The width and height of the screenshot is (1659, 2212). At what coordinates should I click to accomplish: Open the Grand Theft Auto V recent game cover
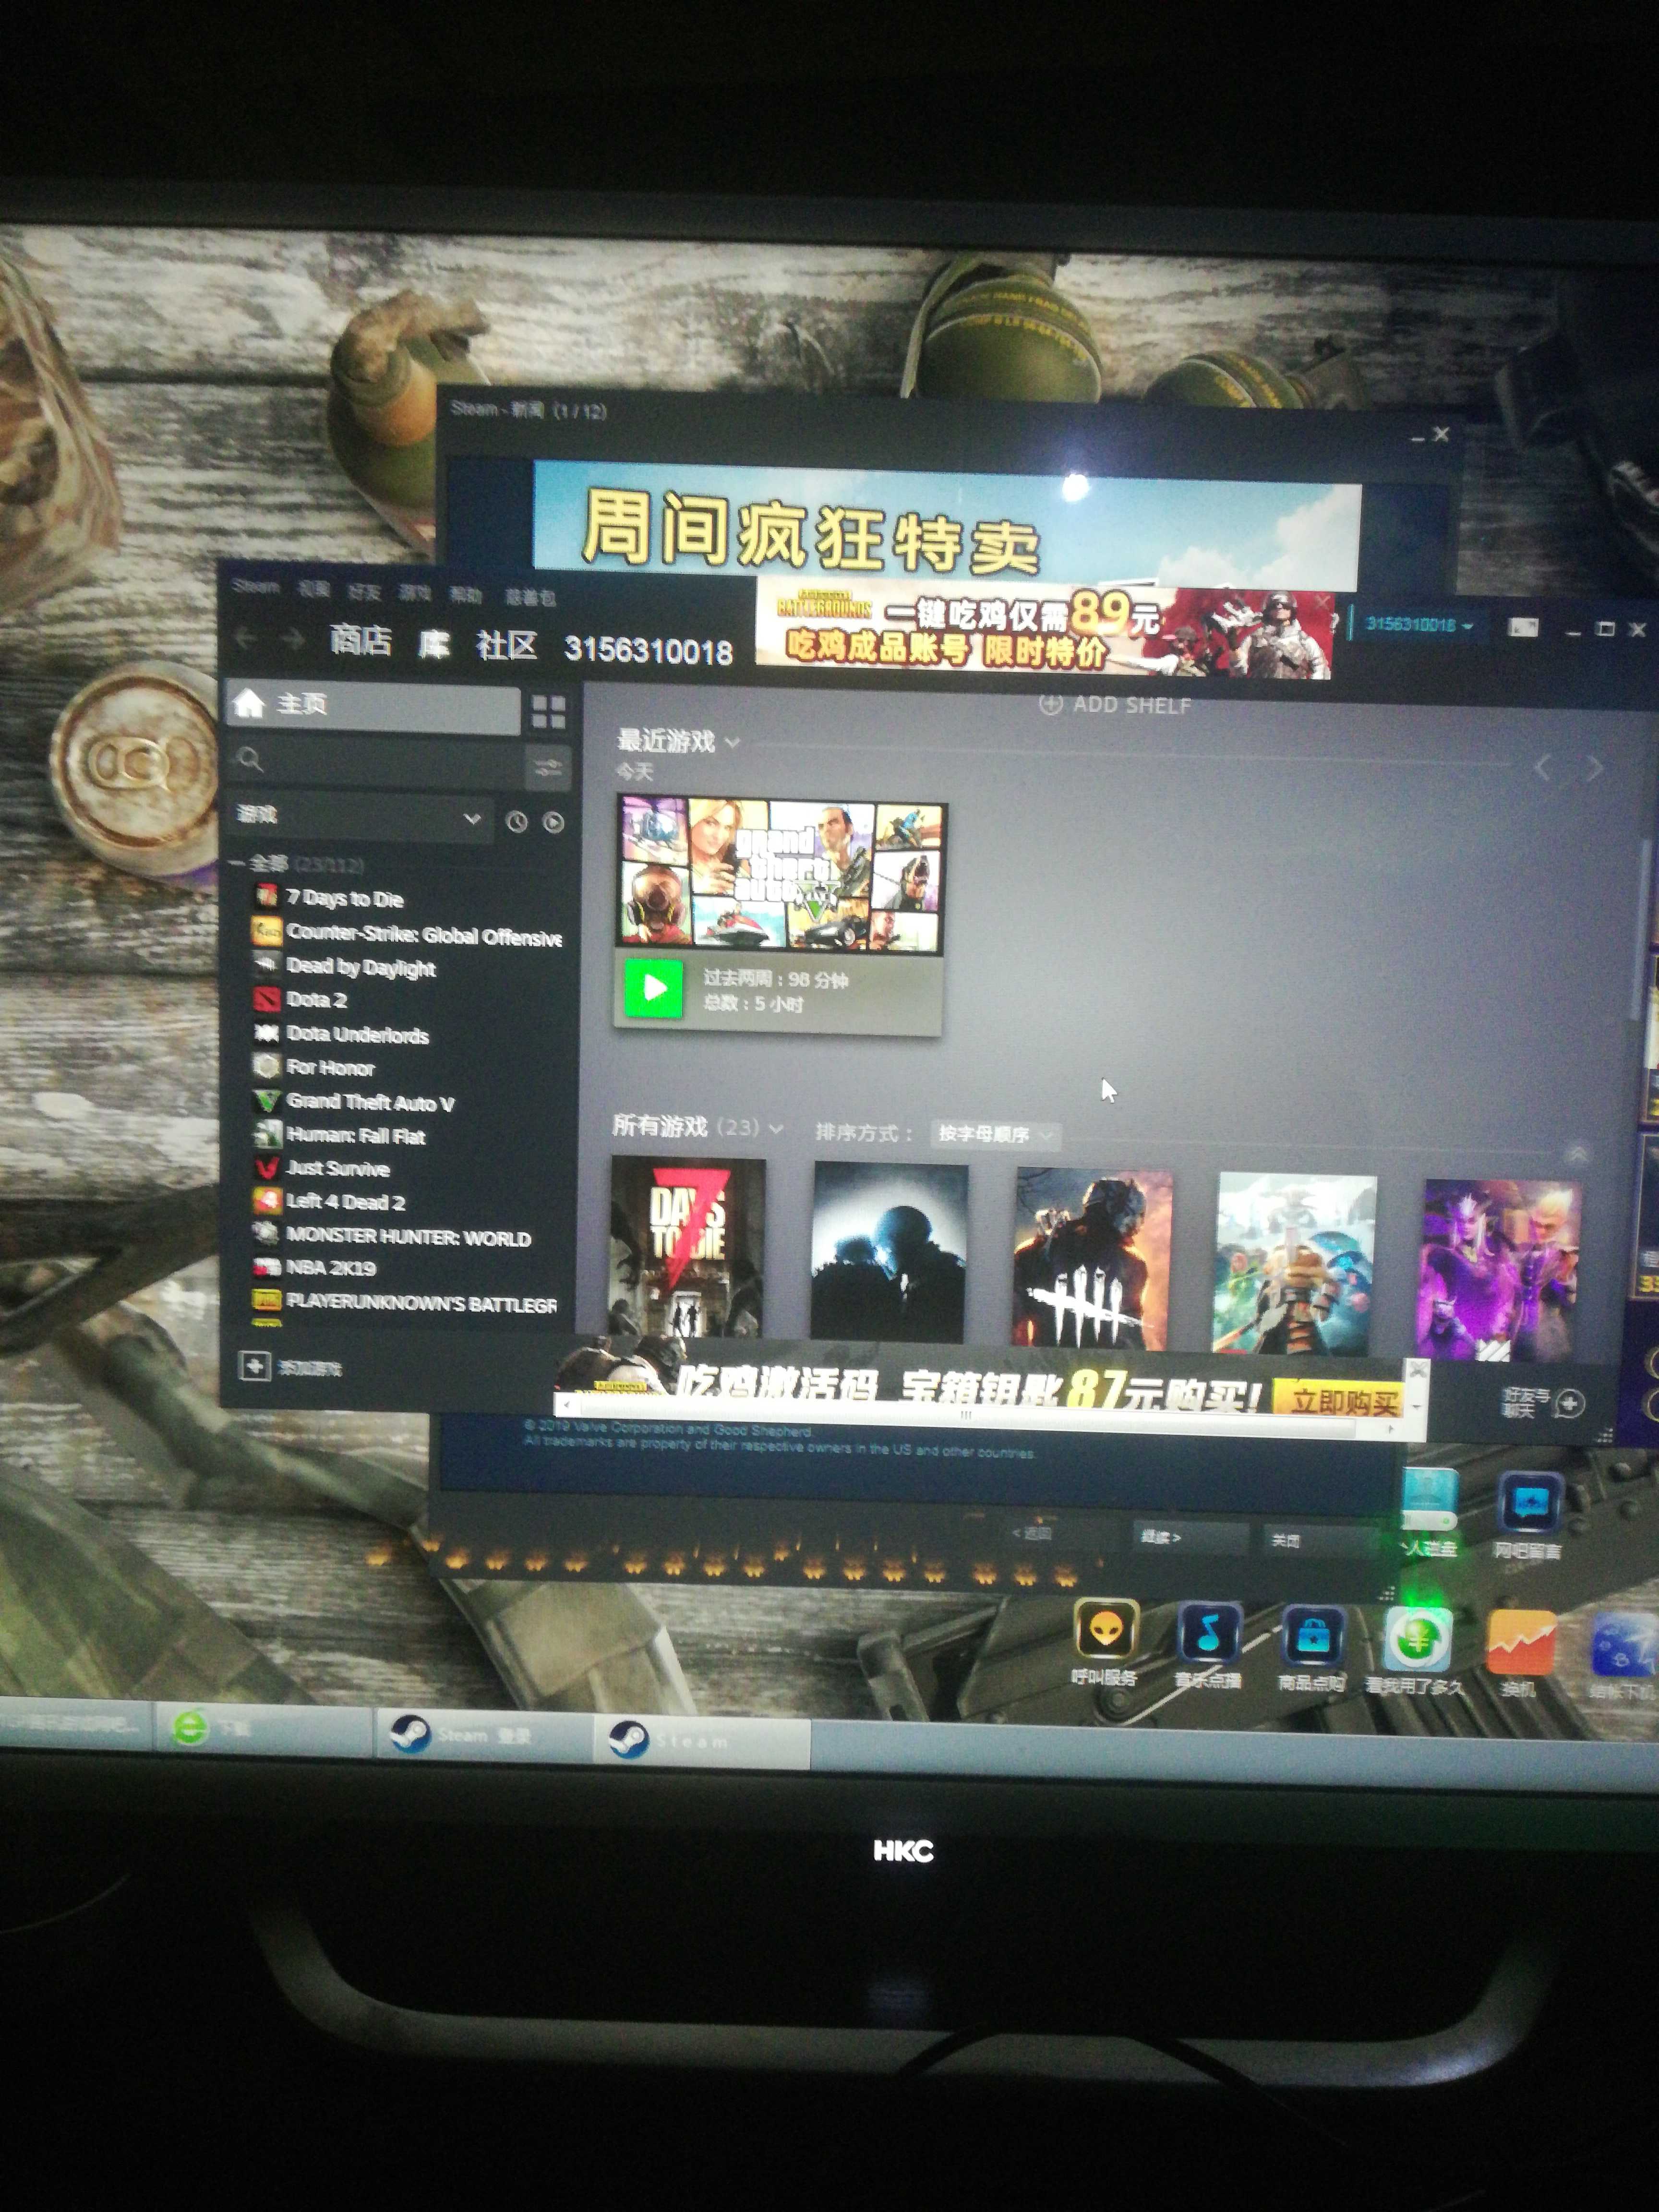[x=781, y=875]
